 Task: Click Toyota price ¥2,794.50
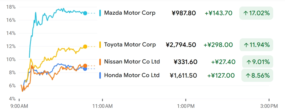181,45
